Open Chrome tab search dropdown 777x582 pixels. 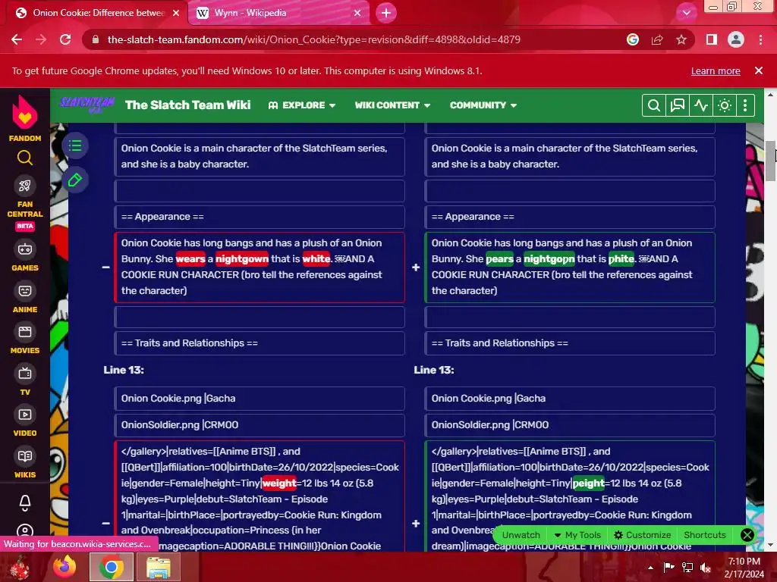click(x=686, y=13)
